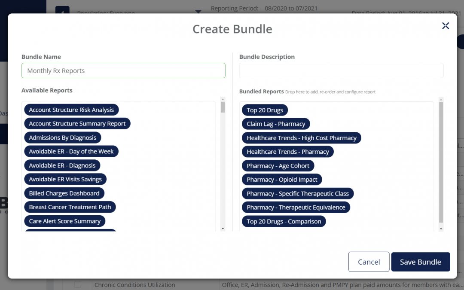Image resolution: width=464 pixels, height=290 pixels.
Task: Select Account Structure Risk Analysis report
Action: 71,110
